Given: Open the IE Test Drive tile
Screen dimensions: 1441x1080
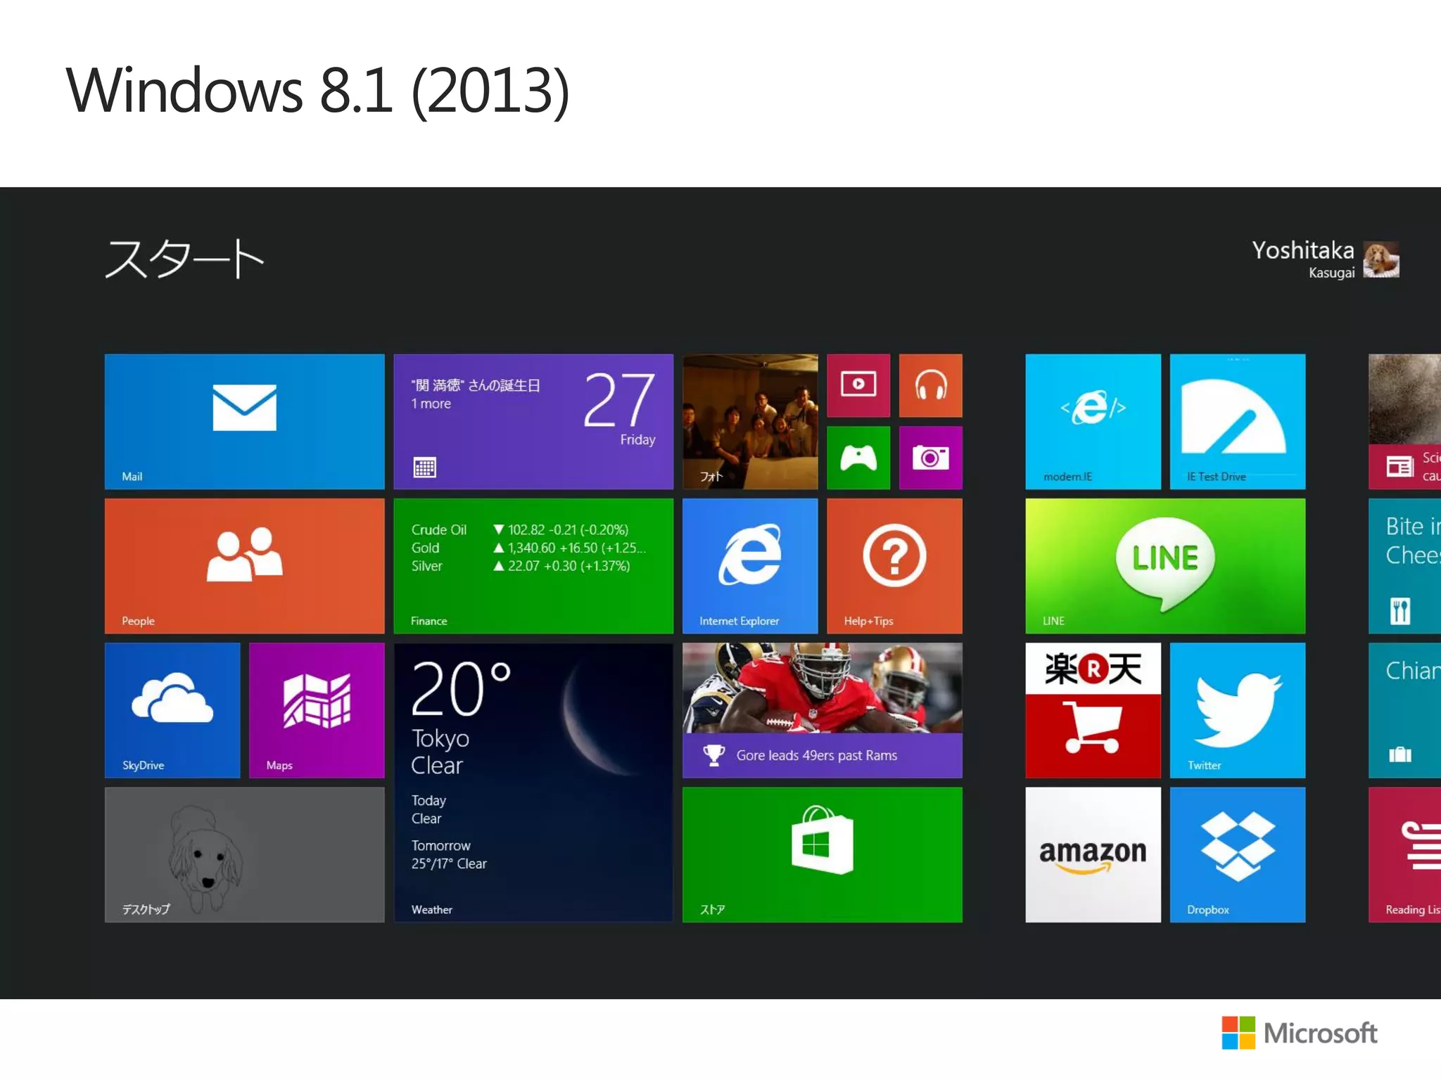Looking at the screenshot, I should (1238, 421).
